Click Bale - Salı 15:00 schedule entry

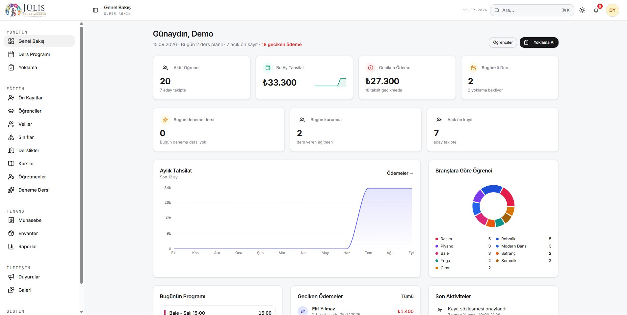coord(218,311)
